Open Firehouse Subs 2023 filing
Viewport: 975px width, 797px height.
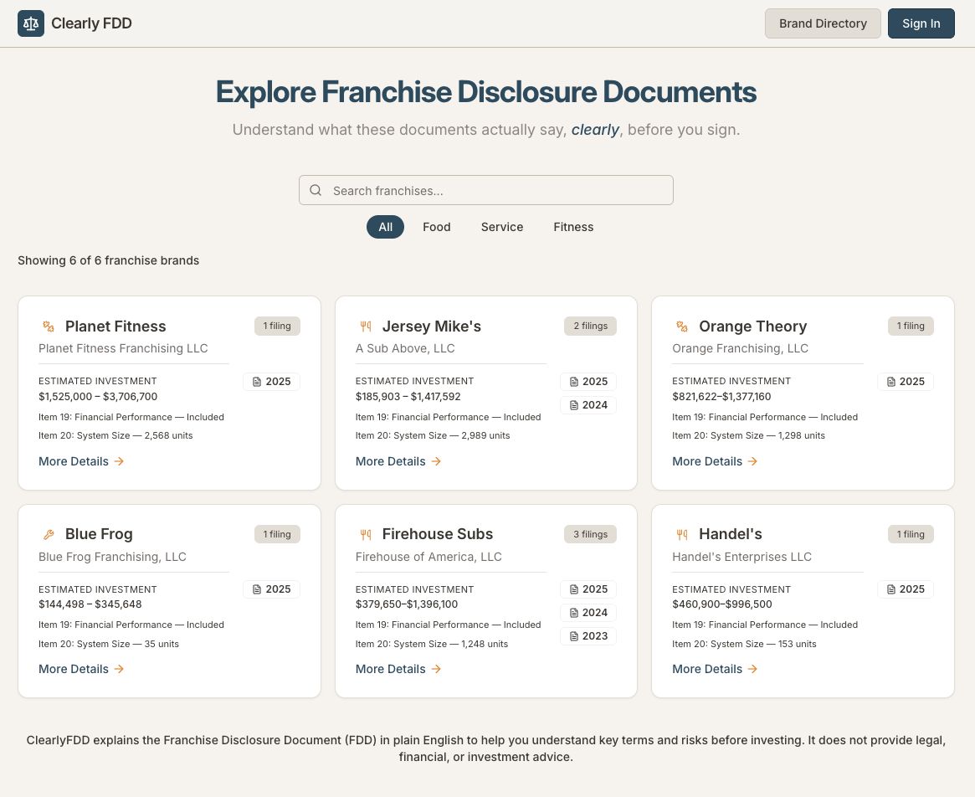[x=588, y=636]
